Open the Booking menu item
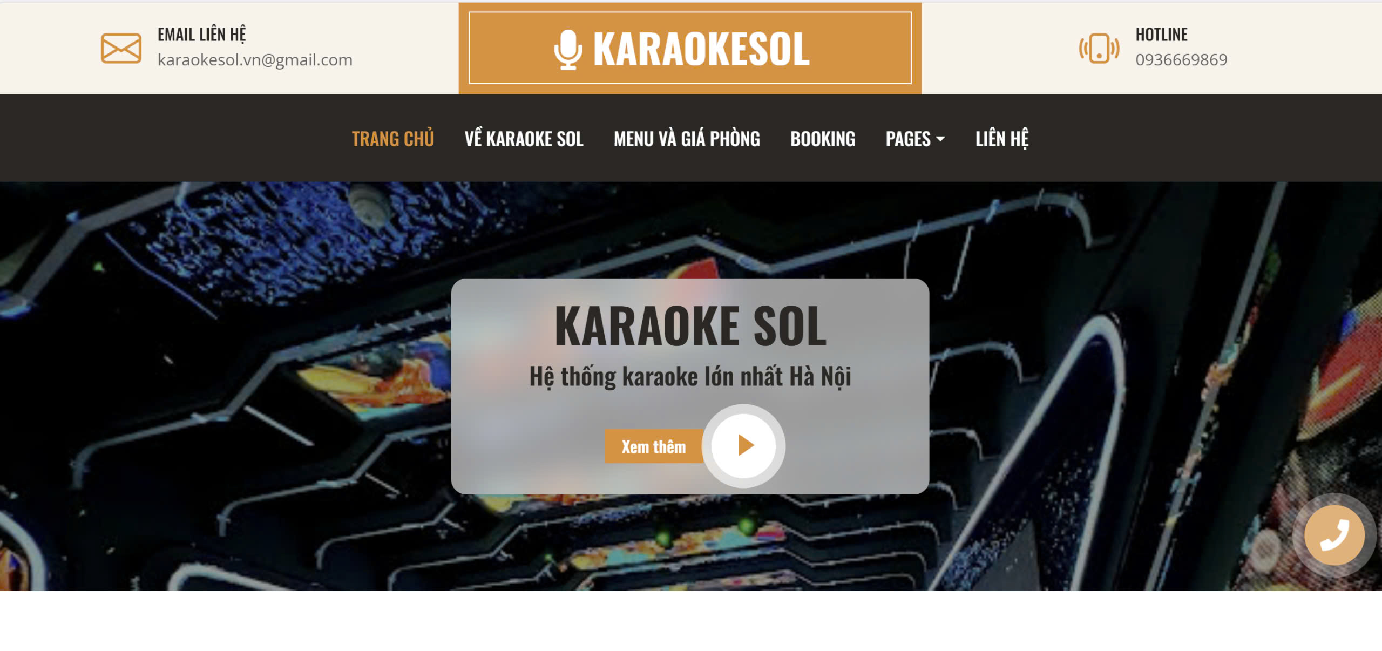1382x651 pixels. (823, 139)
